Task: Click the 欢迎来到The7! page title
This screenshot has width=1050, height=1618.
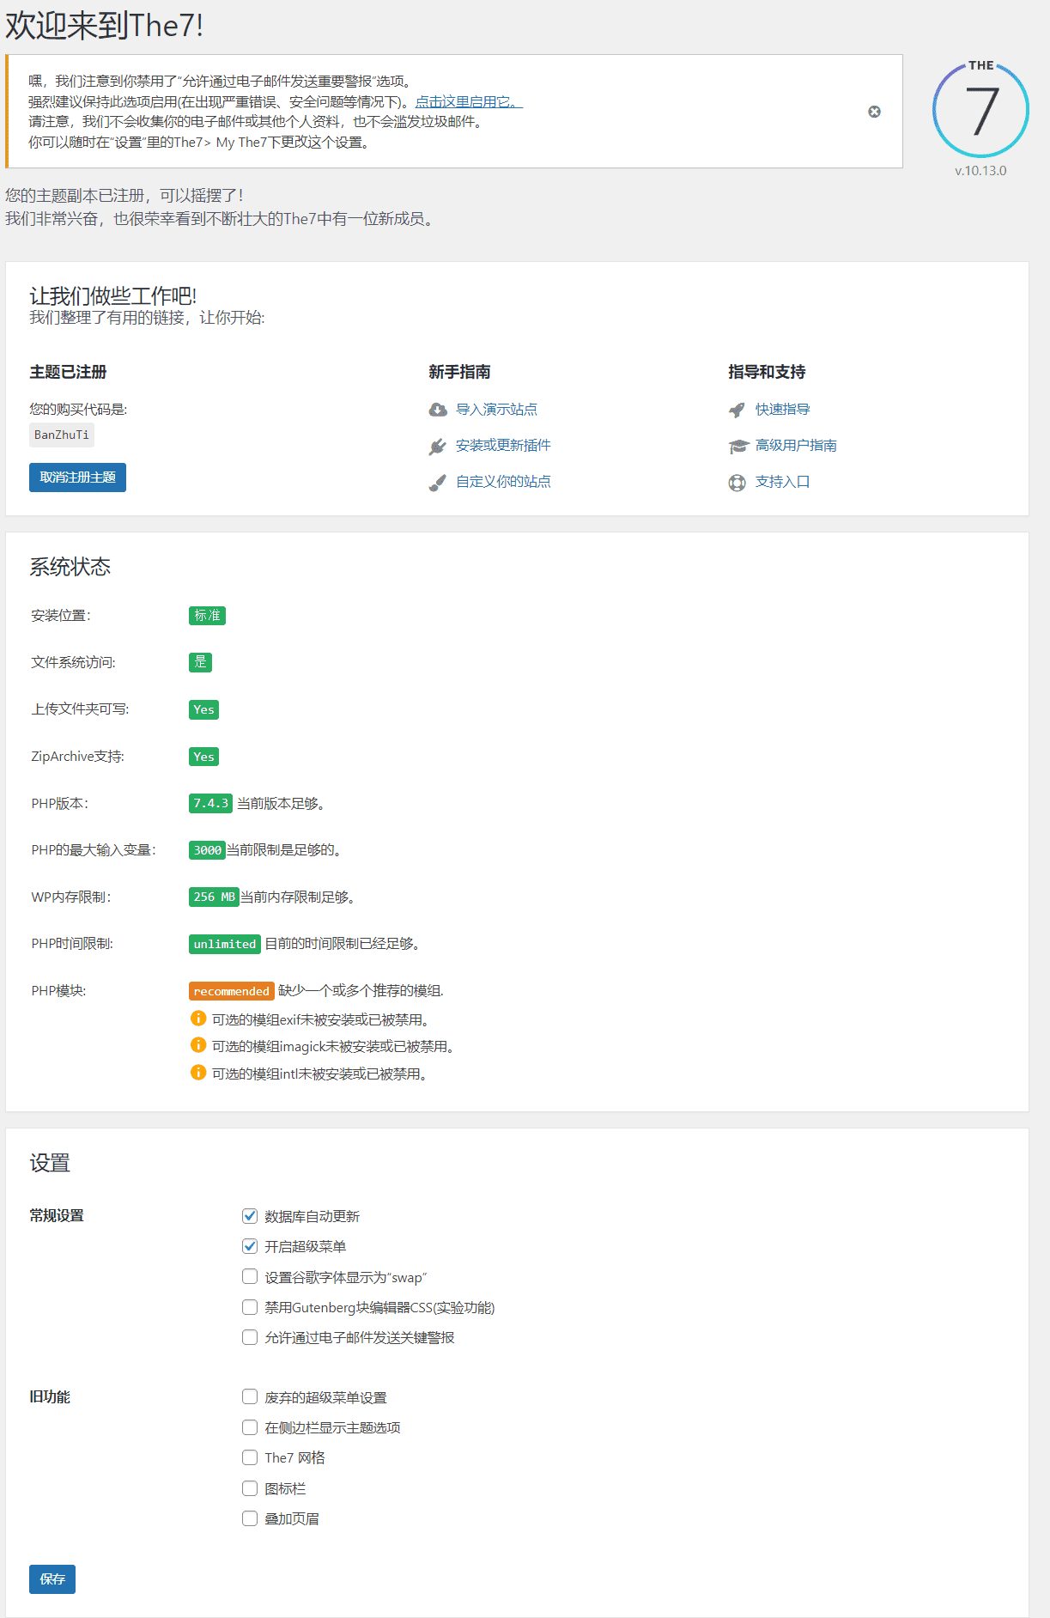Action: (105, 26)
